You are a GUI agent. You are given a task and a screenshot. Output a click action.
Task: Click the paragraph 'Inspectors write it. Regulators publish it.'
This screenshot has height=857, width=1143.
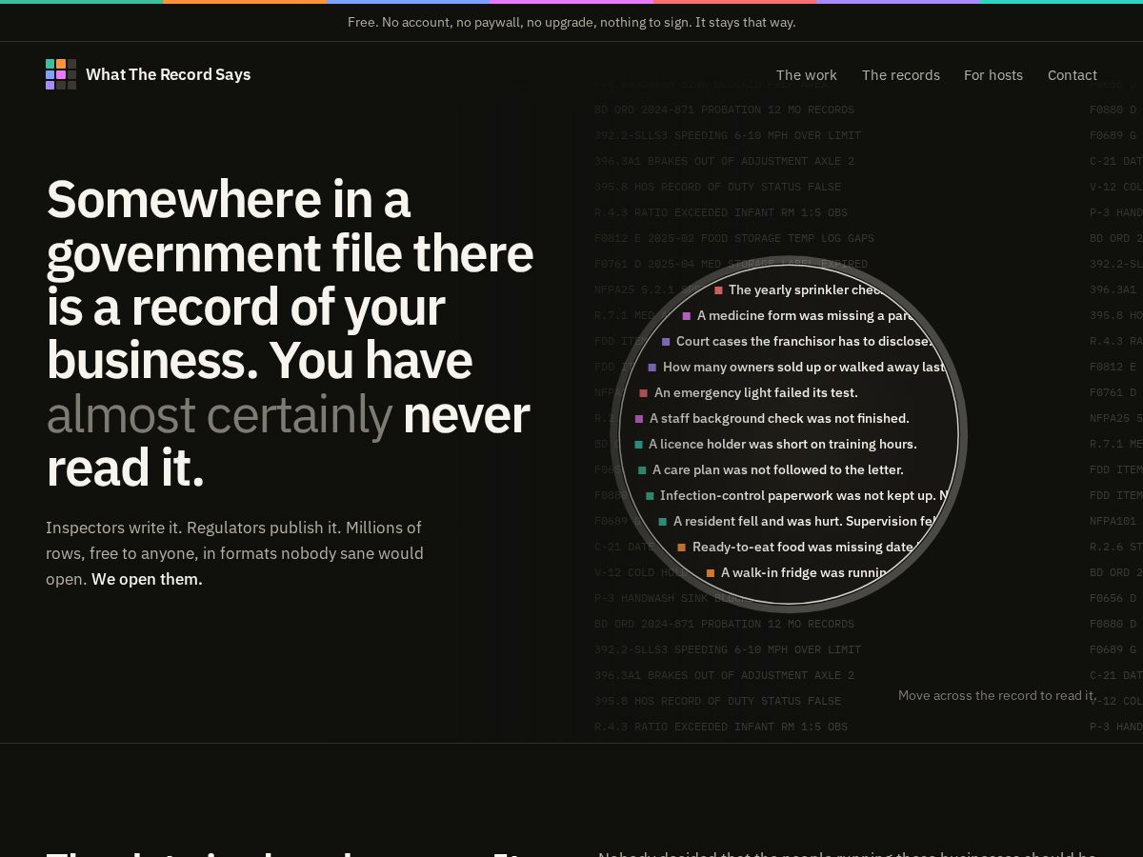234,553
